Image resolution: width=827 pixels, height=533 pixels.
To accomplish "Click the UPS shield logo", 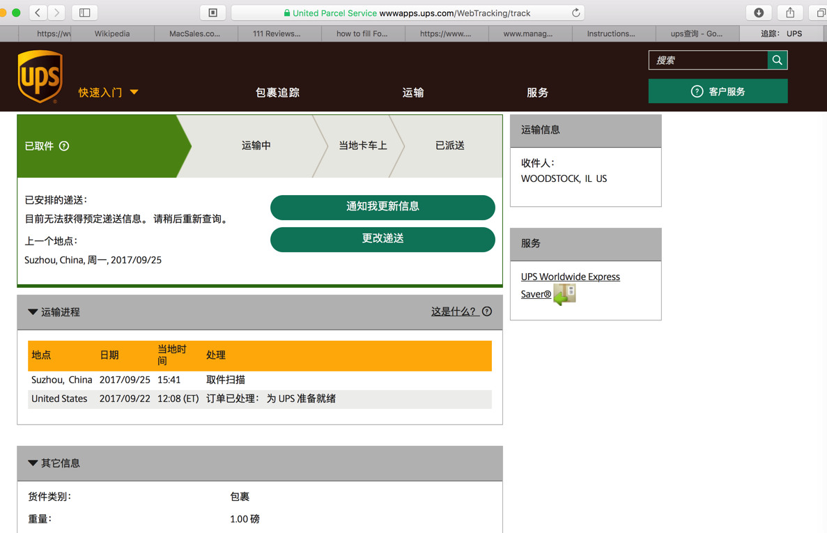I will click(40, 77).
